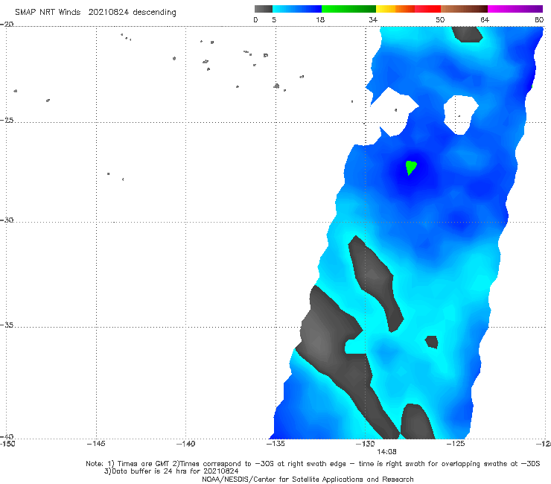Click the longitude axis label '-125'

click(x=456, y=444)
